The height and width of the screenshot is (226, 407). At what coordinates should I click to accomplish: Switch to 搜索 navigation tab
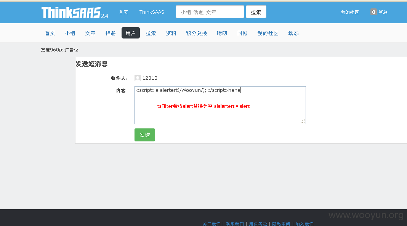coord(151,33)
